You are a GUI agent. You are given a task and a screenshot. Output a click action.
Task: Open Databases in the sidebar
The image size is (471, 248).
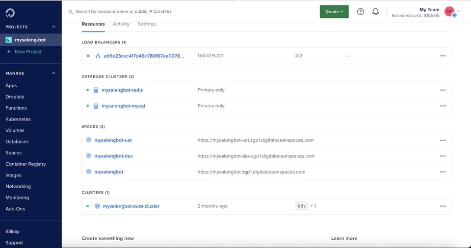[17, 142]
